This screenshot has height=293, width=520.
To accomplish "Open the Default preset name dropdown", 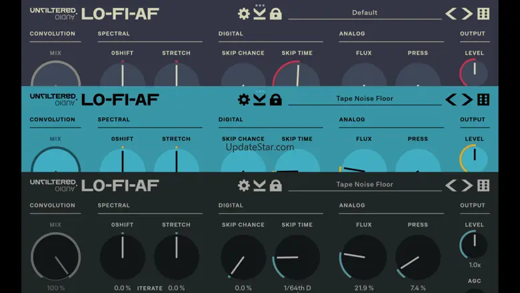I will coord(365,13).
